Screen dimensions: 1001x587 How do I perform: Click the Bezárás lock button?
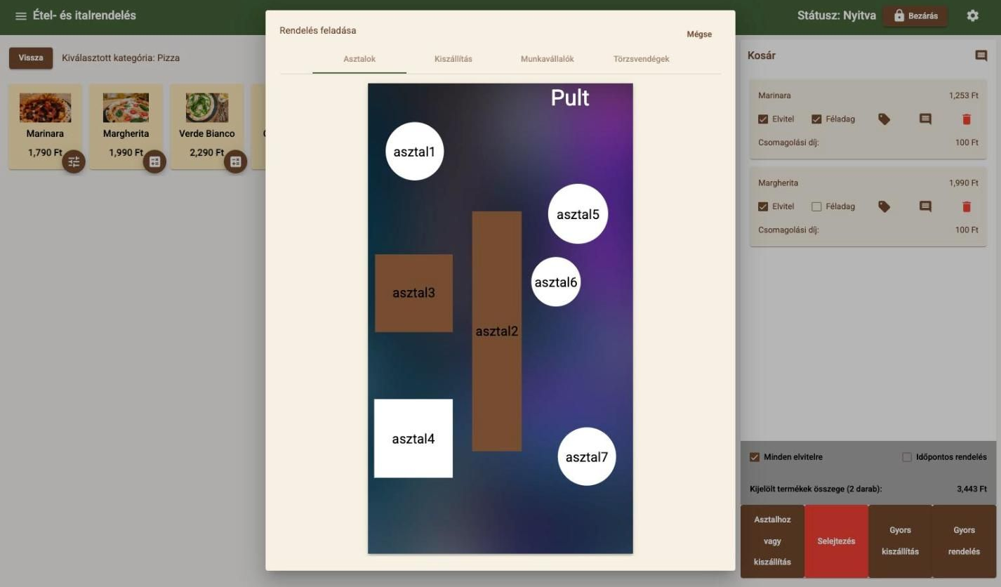click(x=915, y=16)
